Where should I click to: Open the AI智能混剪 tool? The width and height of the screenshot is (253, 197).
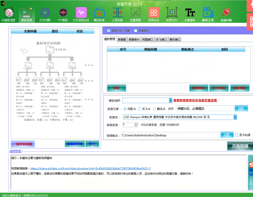[x=8, y=13]
